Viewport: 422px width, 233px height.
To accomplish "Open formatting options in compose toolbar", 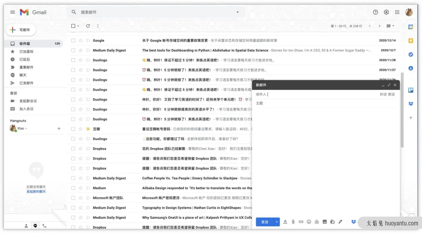I will (285, 222).
